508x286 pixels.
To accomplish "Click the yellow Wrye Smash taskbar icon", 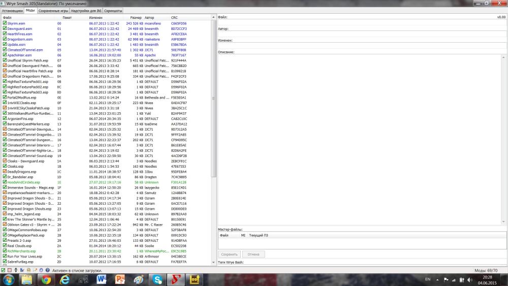I will pyautogui.click(x=195, y=279).
